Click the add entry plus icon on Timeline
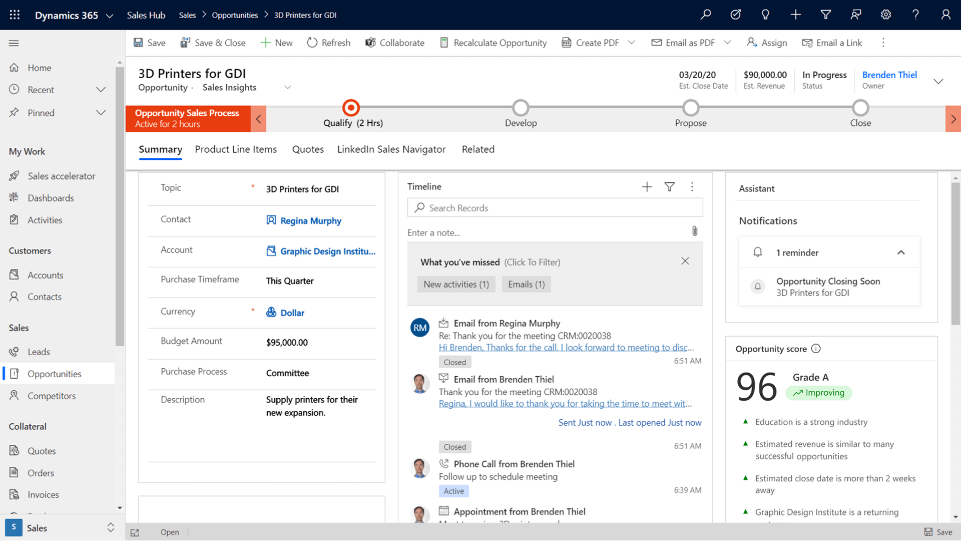This screenshot has width=961, height=541. click(647, 186)
